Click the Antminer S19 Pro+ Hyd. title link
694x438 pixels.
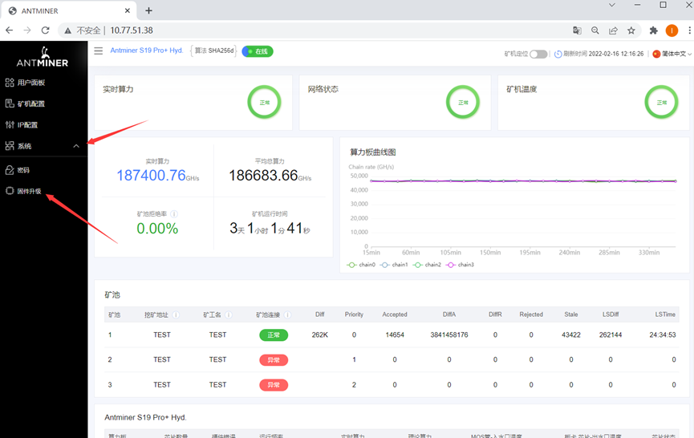(x=147, y=51)
